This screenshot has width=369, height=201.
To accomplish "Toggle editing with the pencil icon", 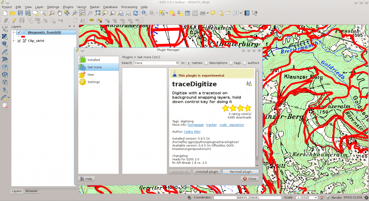I will click(14, 20).
